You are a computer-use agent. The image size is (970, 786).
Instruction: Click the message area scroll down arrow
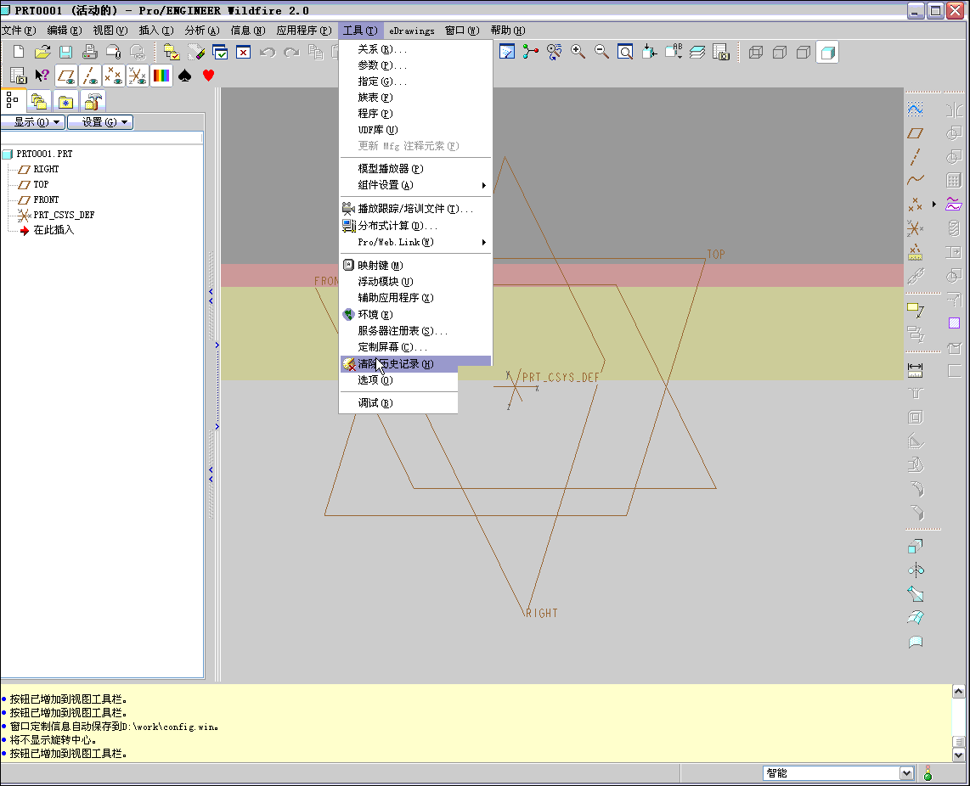pos(958,755)
